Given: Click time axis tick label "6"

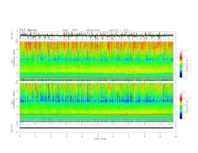Looking at the screenshot, I should (x=113, y=136).
